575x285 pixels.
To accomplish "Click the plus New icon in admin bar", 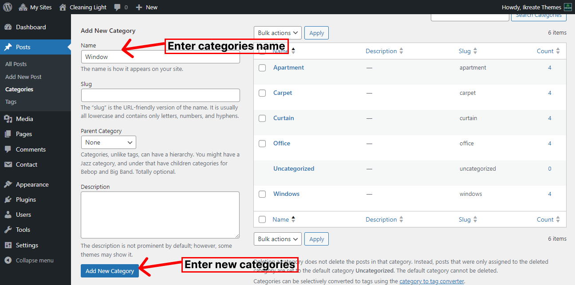I will [139, 7].
